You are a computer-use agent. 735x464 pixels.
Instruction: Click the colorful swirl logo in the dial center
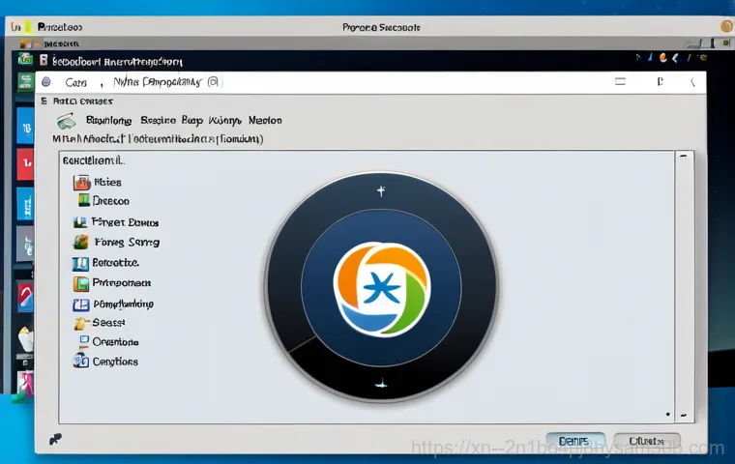click(x=382, y=289)
